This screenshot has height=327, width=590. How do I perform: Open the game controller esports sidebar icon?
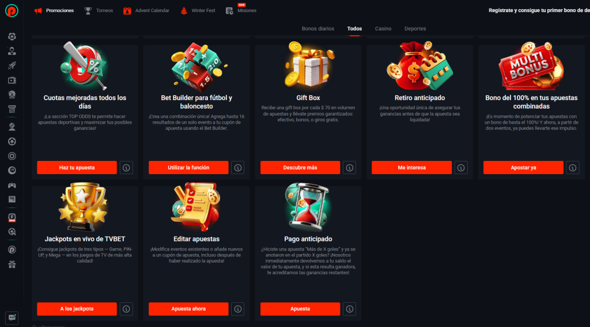tap(12, 185)
